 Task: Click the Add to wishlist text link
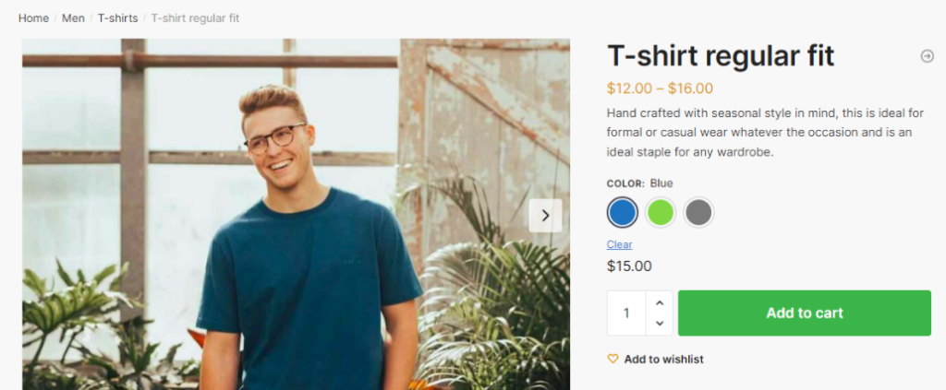coord(663,359)
